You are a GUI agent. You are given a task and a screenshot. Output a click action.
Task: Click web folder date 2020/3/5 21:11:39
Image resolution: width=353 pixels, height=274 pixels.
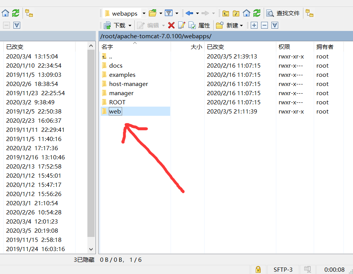(232, 112)
